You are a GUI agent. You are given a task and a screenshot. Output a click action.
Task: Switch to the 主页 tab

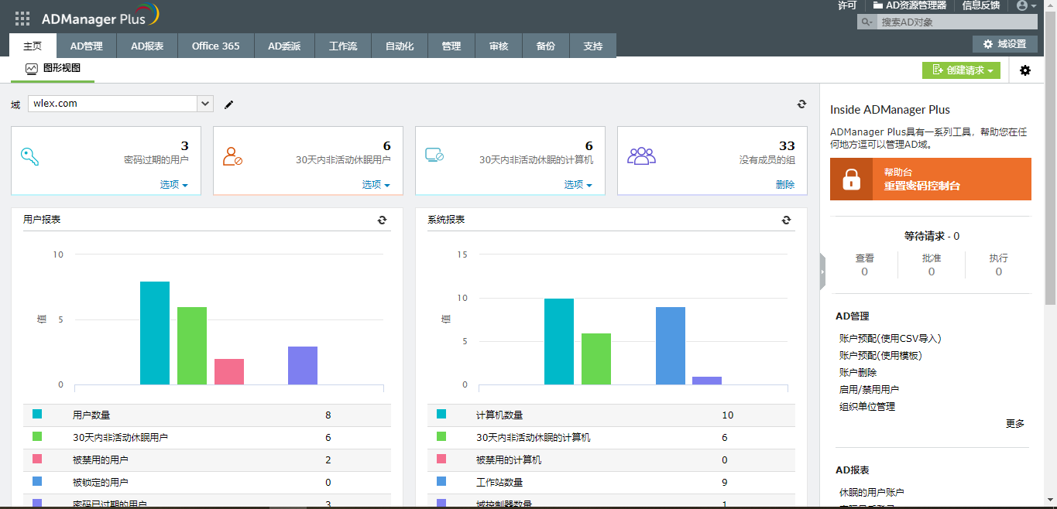pyautogui.click(x=33, y=46)
